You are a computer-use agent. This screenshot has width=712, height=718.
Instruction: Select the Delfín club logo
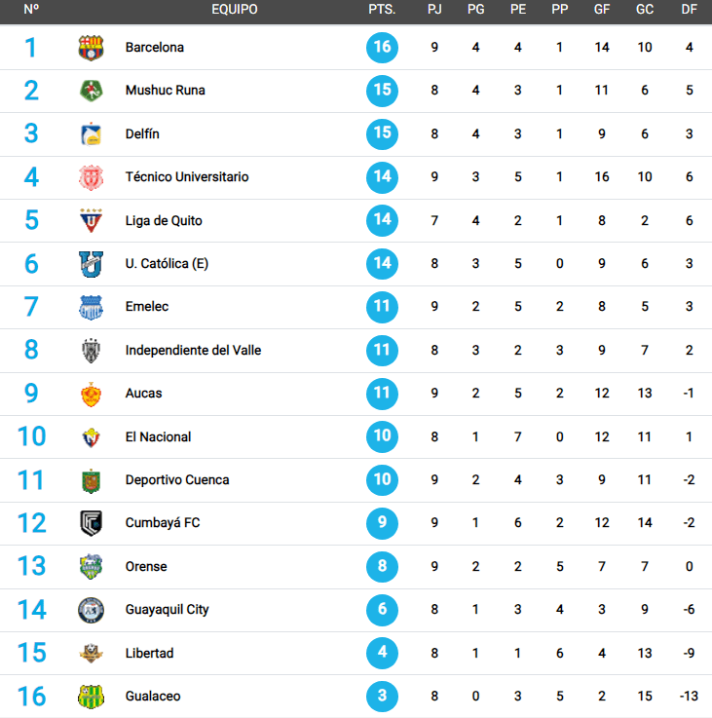pos(92,133)
